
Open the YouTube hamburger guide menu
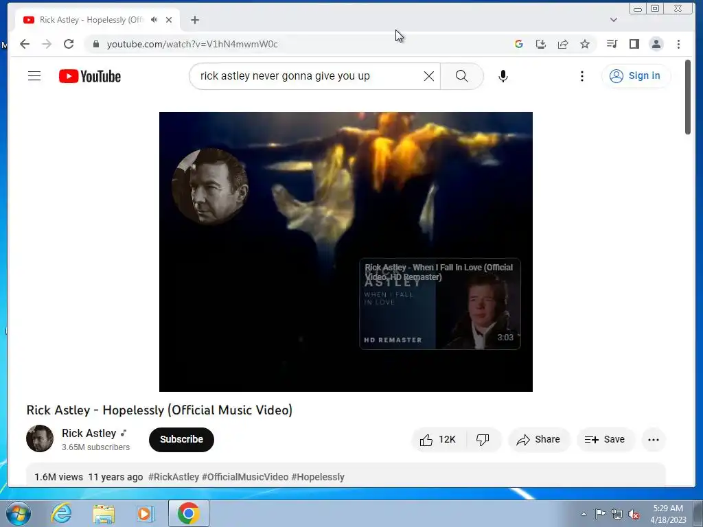pos(34,76)
